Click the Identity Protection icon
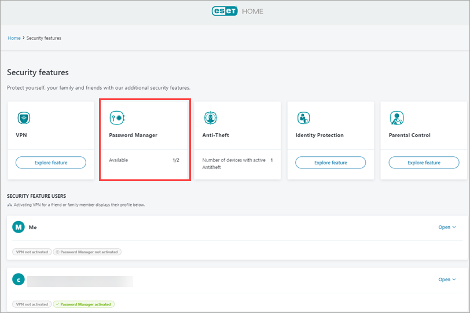 click(303, 117)
